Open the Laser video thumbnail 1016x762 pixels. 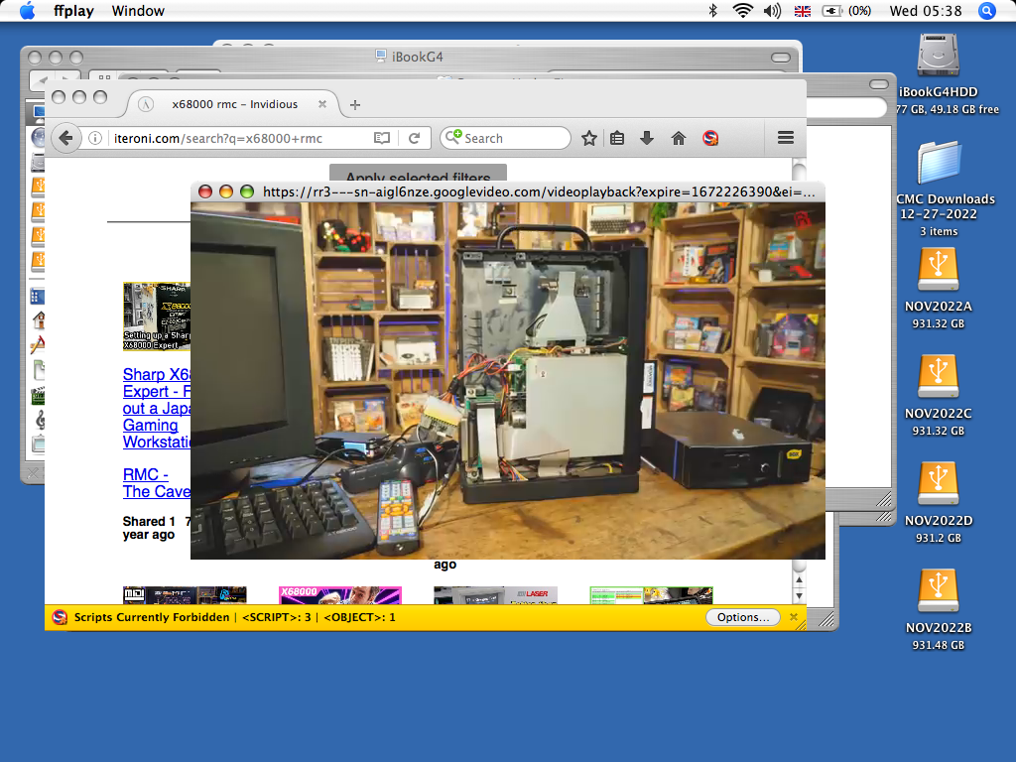click(496, 595)
